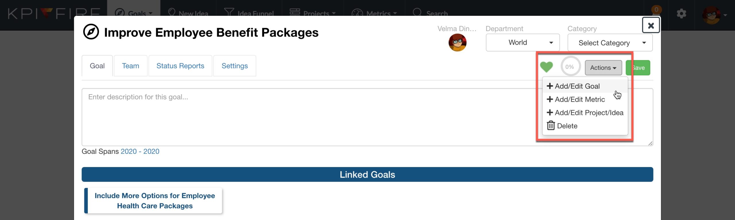This screenshot has height=220, width=735.
Task: Open the settings gear icon
Action: (x=681, y=14)
